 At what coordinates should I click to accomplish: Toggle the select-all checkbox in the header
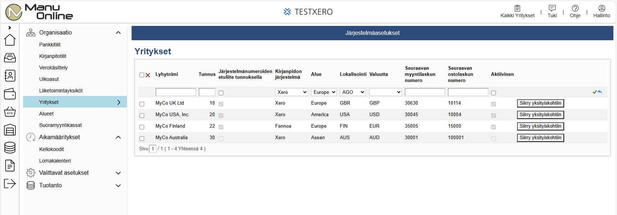(142, 75)
